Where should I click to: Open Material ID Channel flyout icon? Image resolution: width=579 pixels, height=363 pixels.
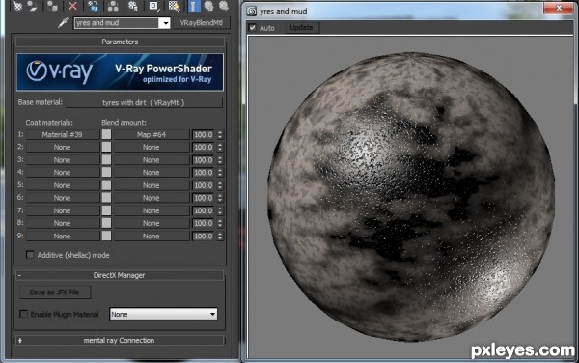(153, 6)
